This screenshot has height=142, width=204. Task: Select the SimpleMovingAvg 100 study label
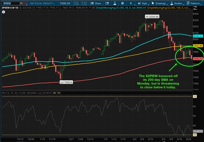pos(168,8)
